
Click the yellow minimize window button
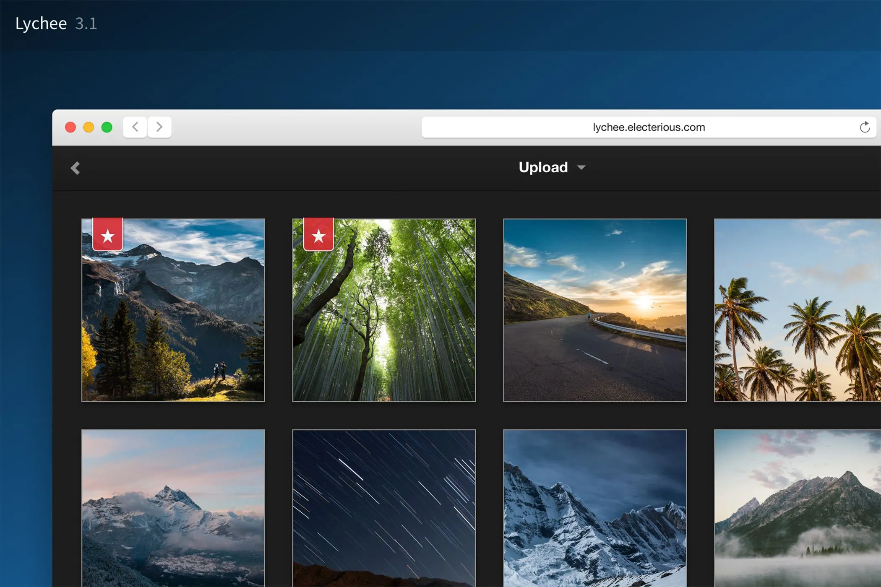click(x=89, y=127)
